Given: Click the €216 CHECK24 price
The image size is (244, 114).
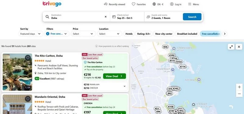Looking at the screenshot, I should pyautogui.click(x=90, y=88).
